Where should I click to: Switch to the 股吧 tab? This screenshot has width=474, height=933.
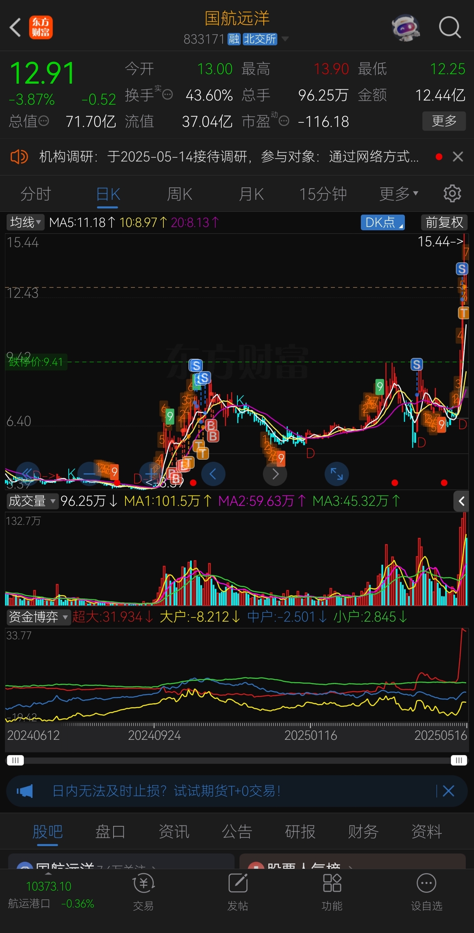point(47,831)
